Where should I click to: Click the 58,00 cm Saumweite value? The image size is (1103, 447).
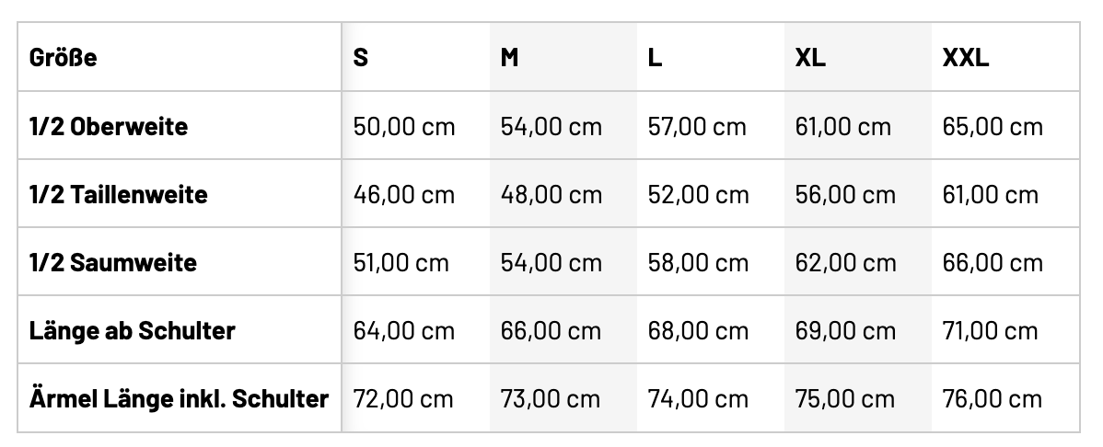tap(698, 262)
